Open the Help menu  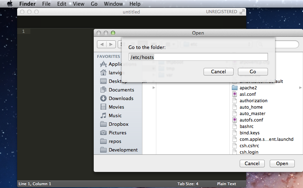(135, 4)
